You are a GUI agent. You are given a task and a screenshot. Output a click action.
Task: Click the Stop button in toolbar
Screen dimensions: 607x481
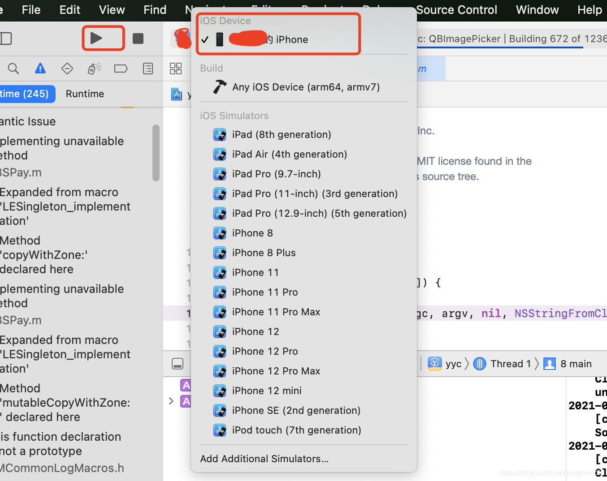point(138,39)
